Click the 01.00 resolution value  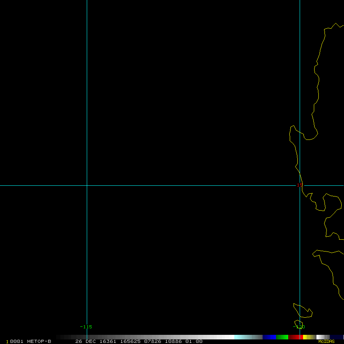194,341
